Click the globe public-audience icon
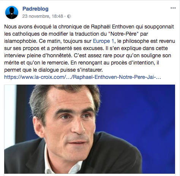Screen dimensions: 180x176 pyautogui.click(x=69, y=16)
